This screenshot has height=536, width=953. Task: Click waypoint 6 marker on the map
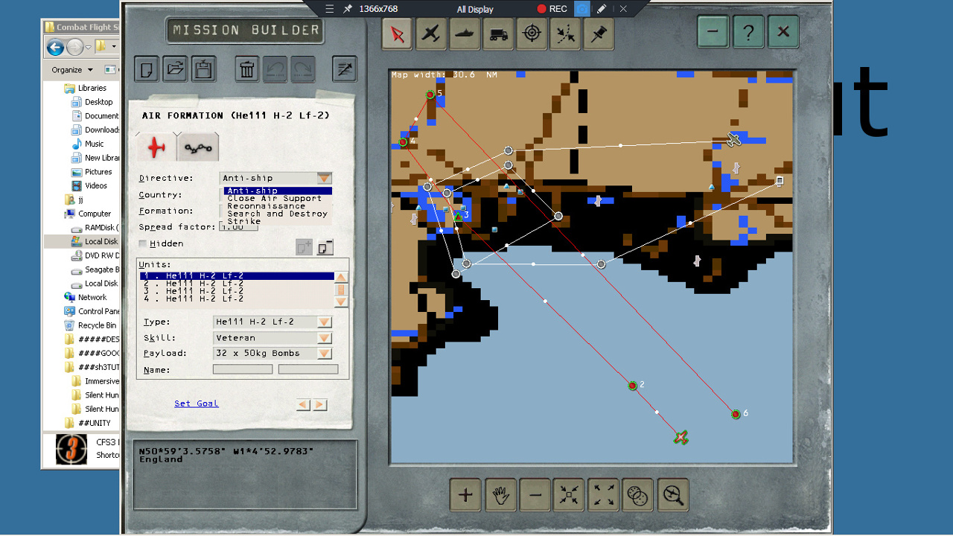(736, 414)
